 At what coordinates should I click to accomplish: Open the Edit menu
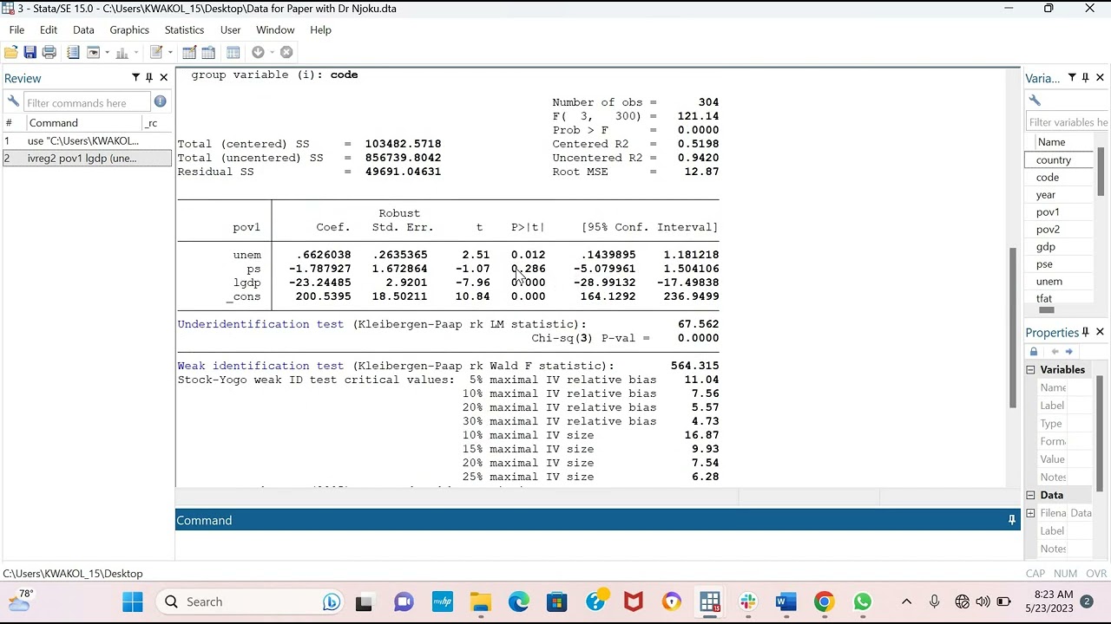(x=49, y=29)
